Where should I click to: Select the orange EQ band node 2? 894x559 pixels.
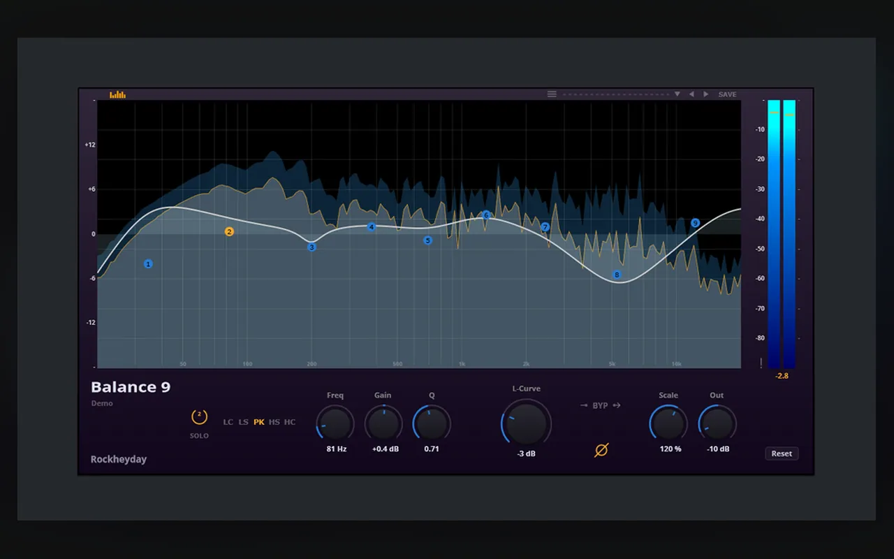click(229, 231)
